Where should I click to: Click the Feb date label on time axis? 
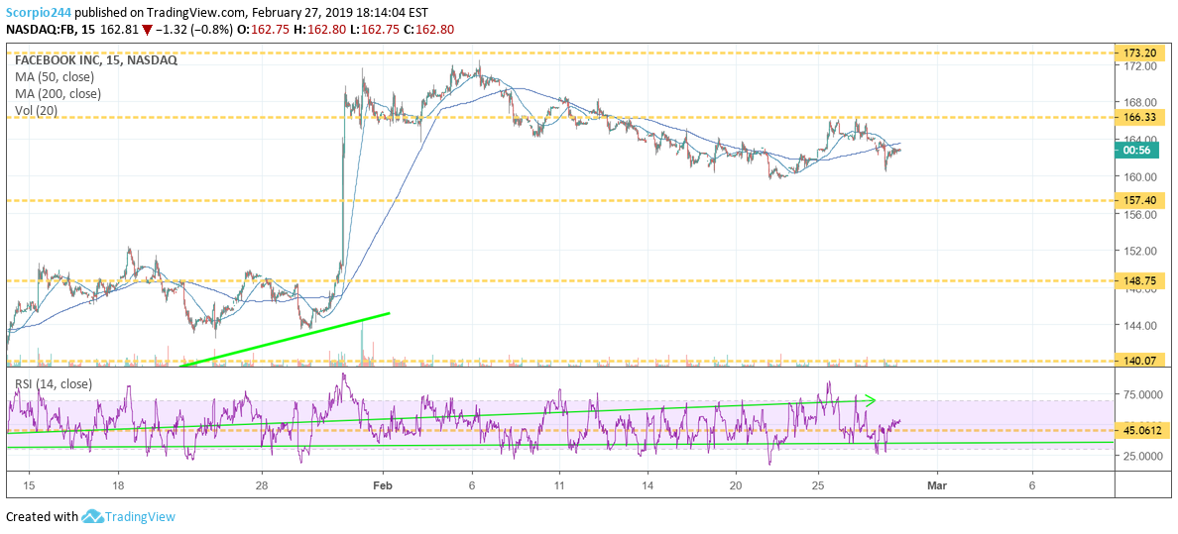383,484
